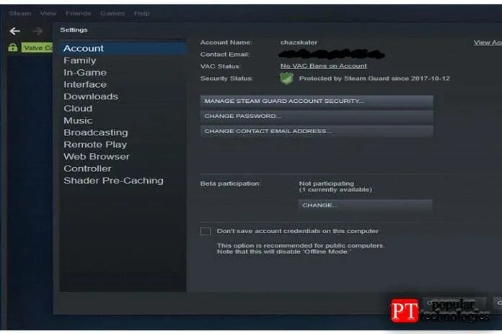Open the Steam menu

pyautogui.click(x=20, y=14)
